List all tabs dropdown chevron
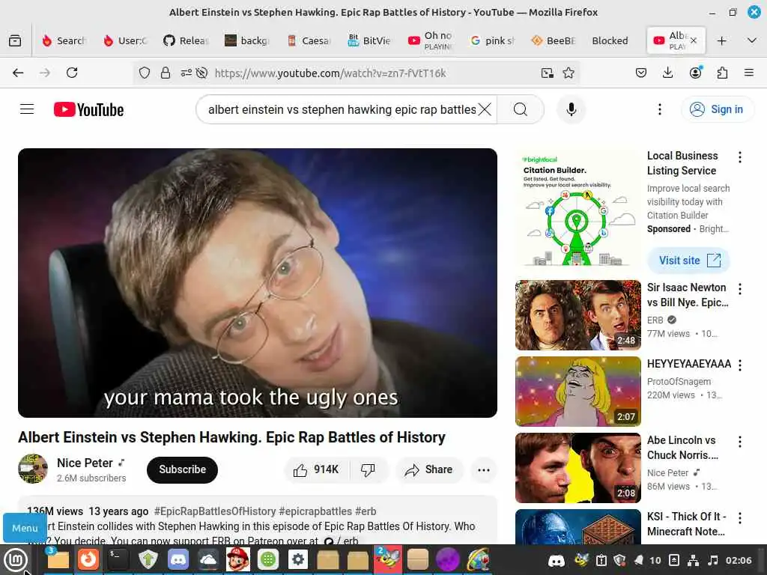Image resolution: width=767 pixels, height=575 pixels. tap(752, 40)
